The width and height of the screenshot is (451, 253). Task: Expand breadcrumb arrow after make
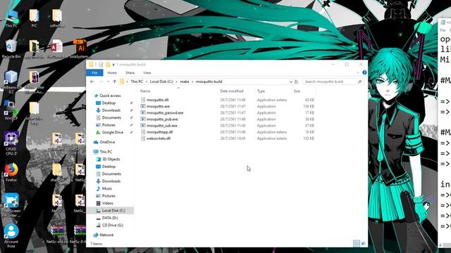[192, 82]
